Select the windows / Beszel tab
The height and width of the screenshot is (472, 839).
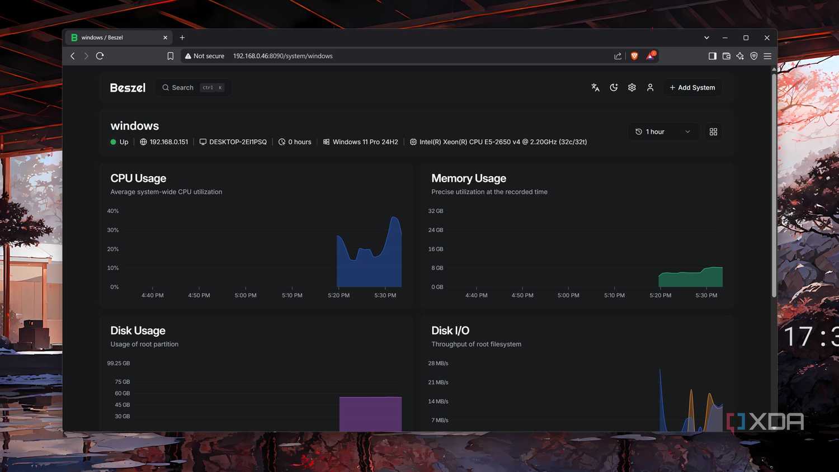tap(119, 37)
